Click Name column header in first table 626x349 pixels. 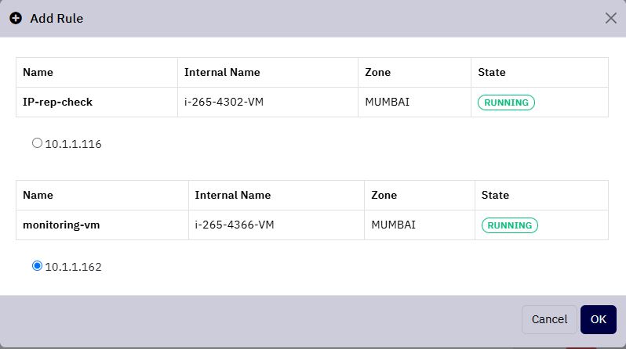(x=38, y=73)
